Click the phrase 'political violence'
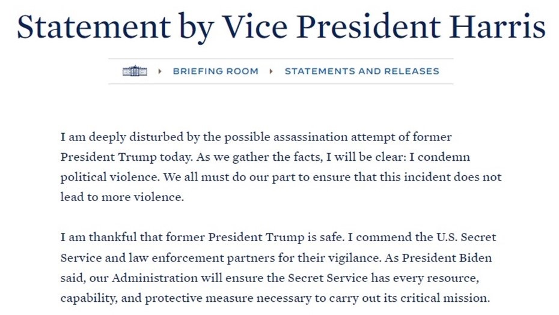Viewport: 559px width, 315px height. click(109, 177)
